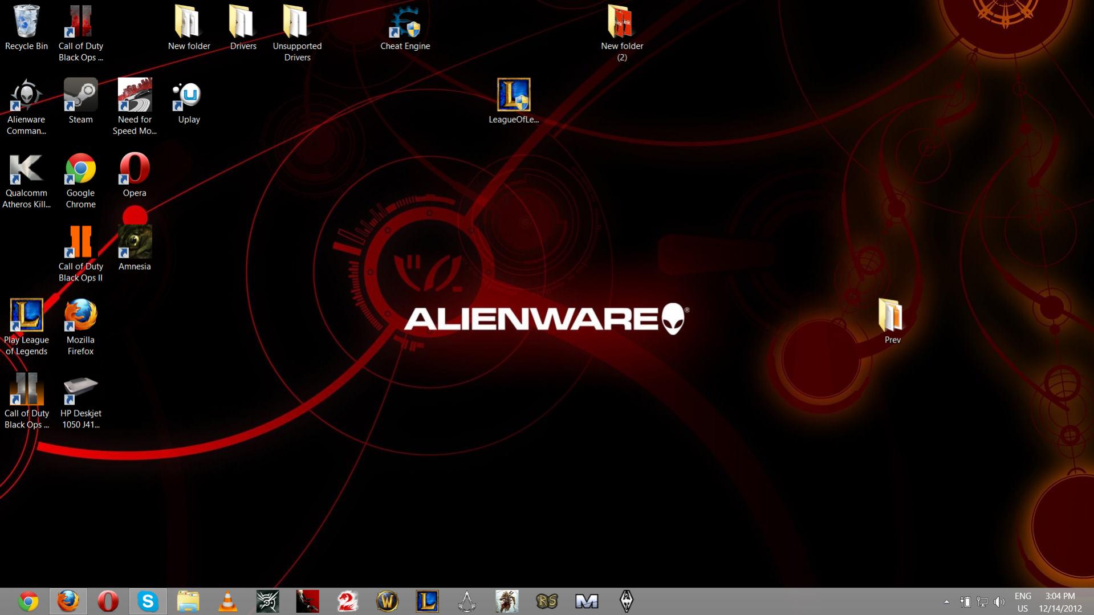Open File Explorer from the taskbar
Screen dimensions: 1094x615
pyautogui.click(x=188, y=601)
